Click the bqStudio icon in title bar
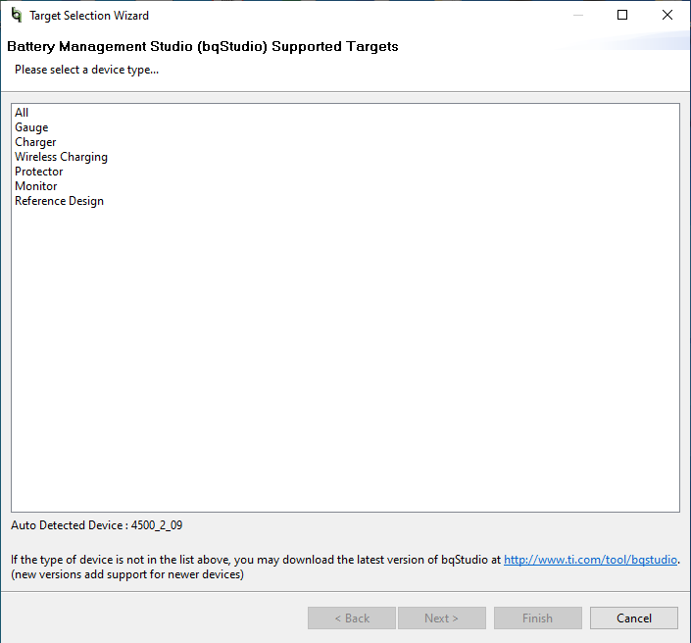The height and width of the screenshot is (643, 691). (x=17, y=15)
